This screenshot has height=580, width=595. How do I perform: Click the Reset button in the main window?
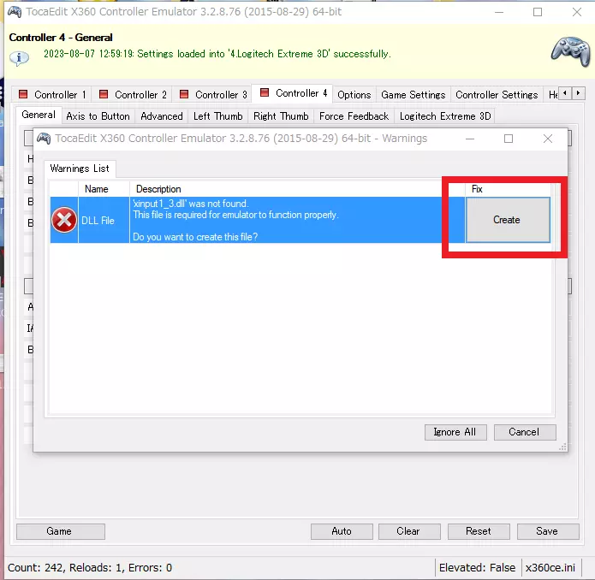click(479, 531)
